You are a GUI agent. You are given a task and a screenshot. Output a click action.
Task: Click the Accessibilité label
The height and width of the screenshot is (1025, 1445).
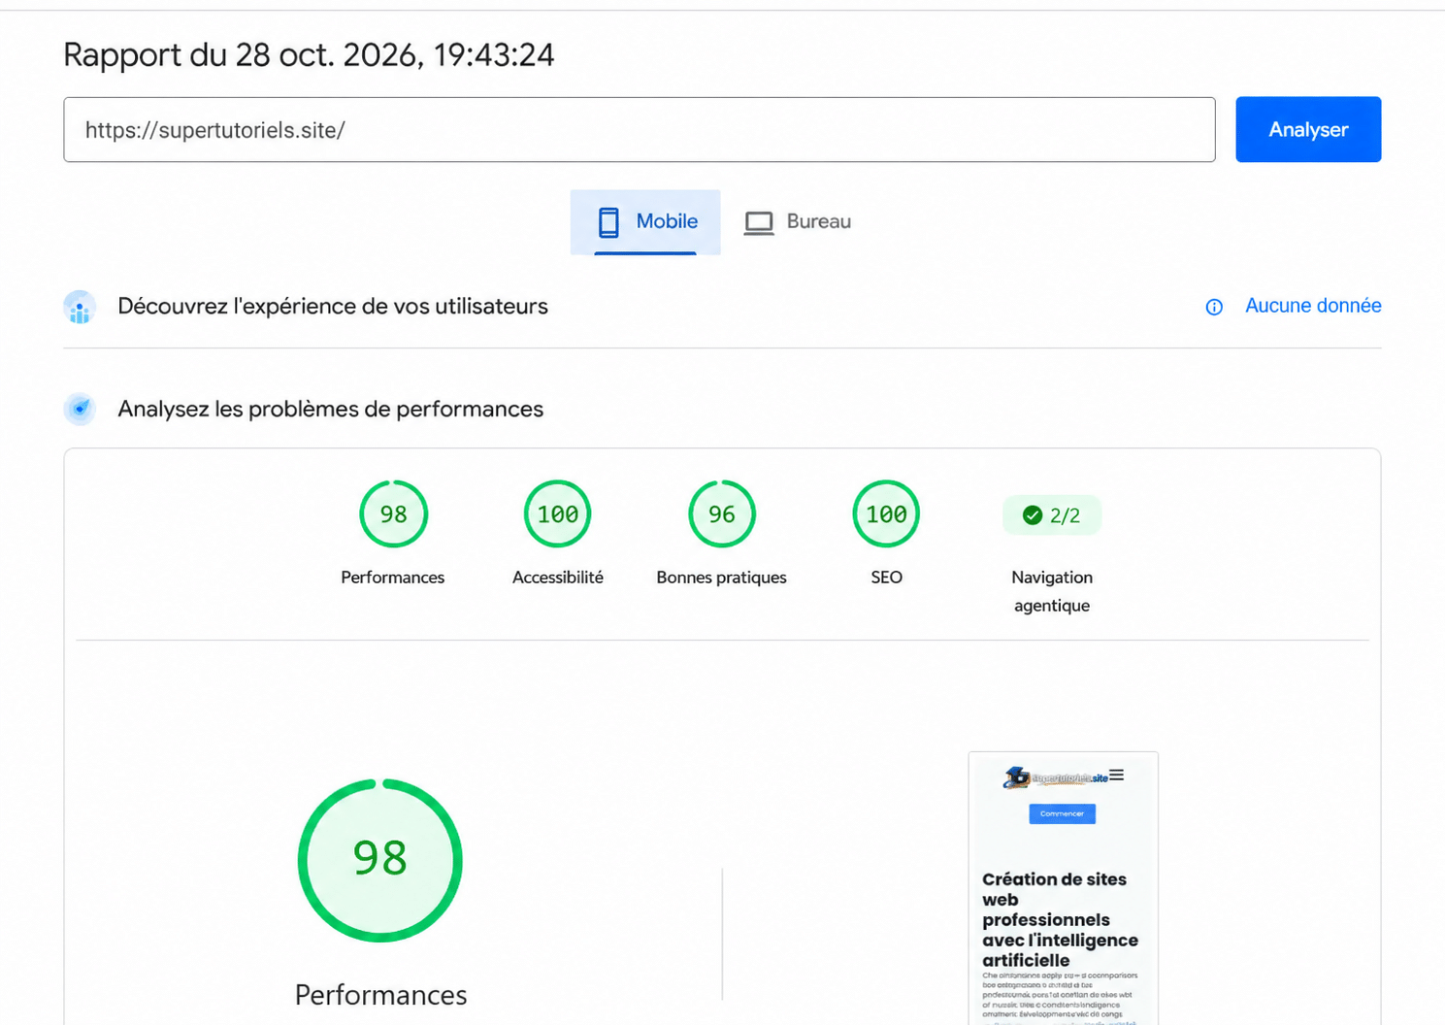558,578
